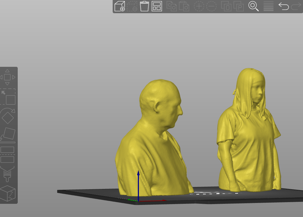
Task: Select the Scale tool in the left toolbar
Action: pyautogui.click(x=8, y=97)
